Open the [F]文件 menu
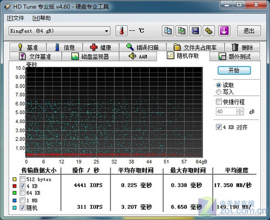The width and height of the screenshot is (270, 220). click(16, 18)
